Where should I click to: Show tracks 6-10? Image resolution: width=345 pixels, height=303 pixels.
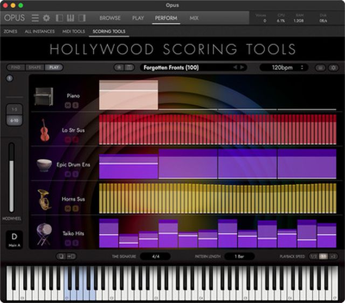click(x=15, y=121)
